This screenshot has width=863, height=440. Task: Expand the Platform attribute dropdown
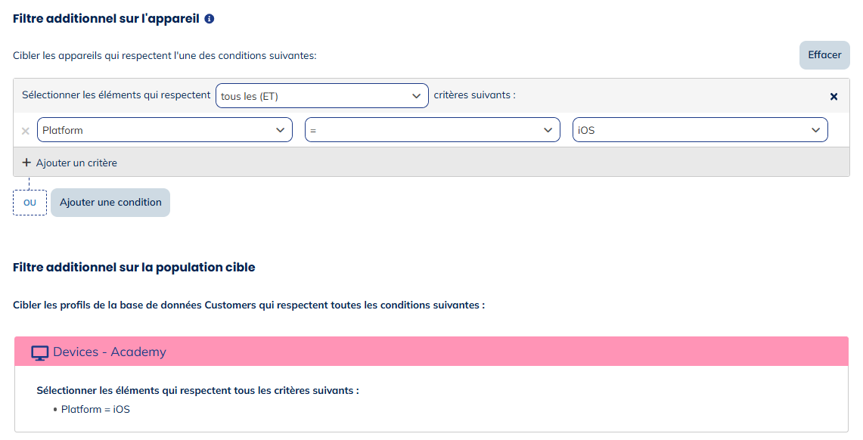[164, 130]
